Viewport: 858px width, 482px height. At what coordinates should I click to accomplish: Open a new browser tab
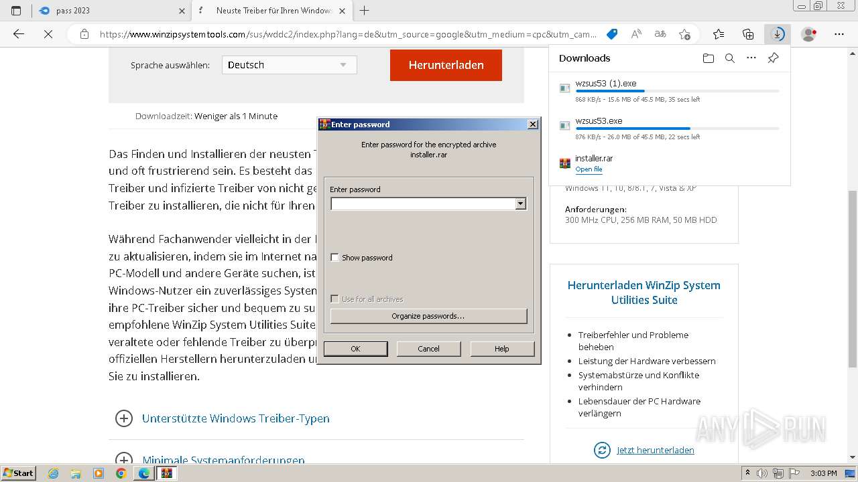tap(365, 11)
